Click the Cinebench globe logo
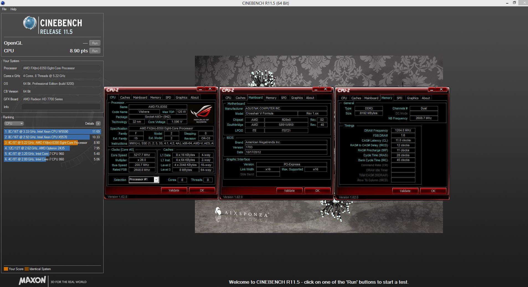This screenshot has height=287, width=528. coord(30,23)
